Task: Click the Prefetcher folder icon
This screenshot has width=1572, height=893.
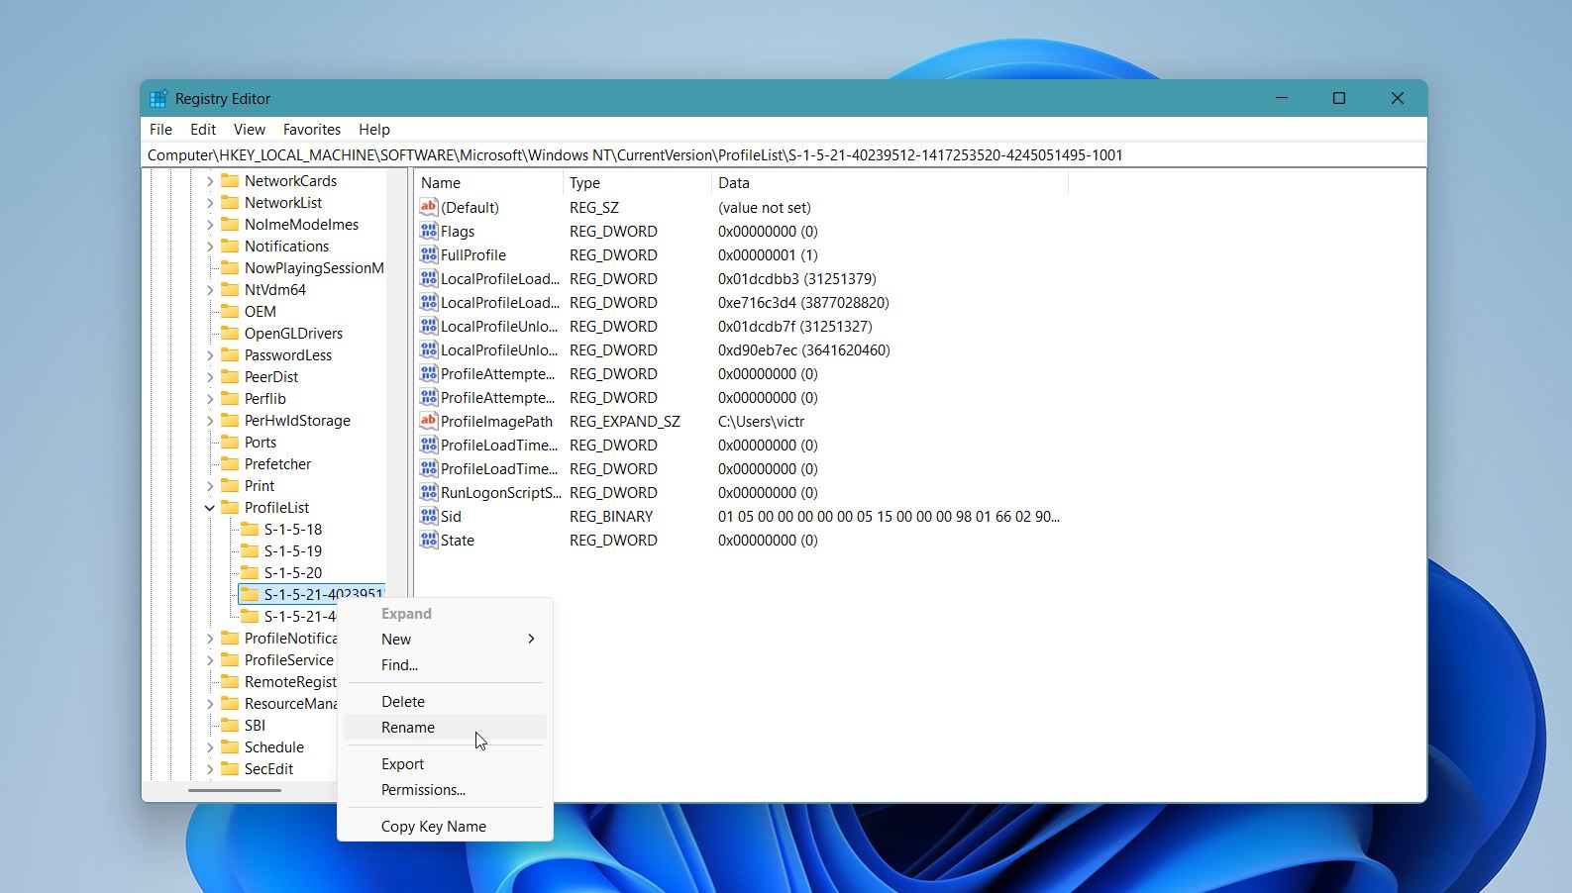Action: (230, 463)
